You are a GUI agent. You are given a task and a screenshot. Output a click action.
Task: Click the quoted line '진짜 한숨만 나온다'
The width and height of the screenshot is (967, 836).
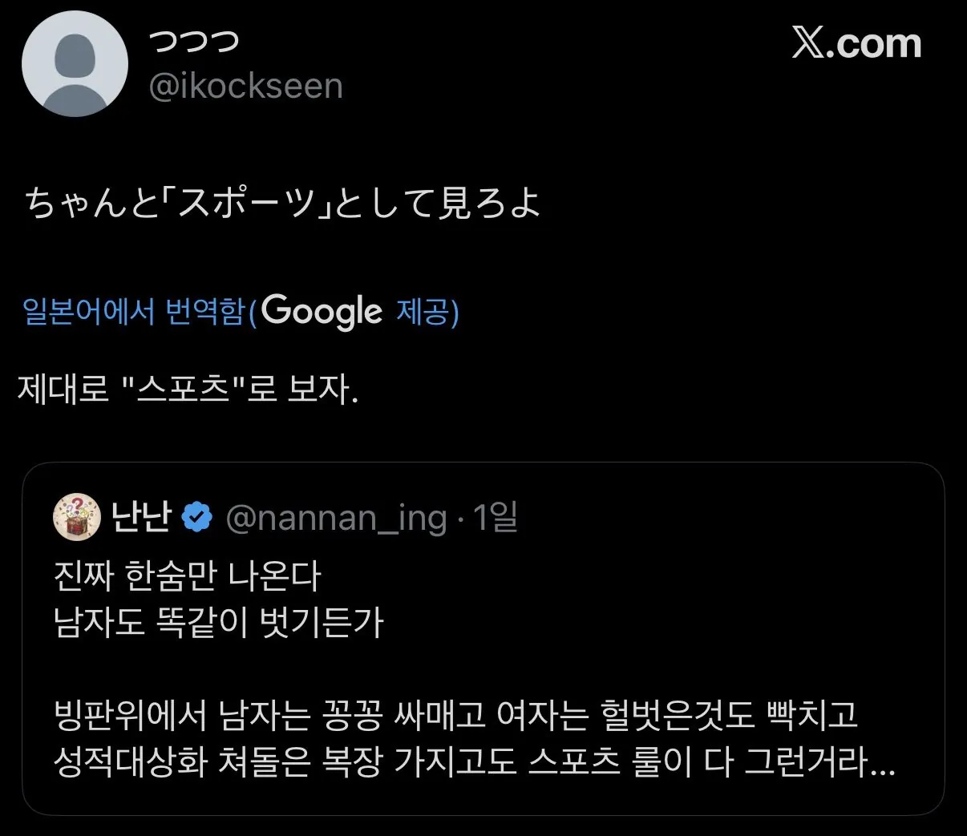pyautogui.click(x=188, y=575)
